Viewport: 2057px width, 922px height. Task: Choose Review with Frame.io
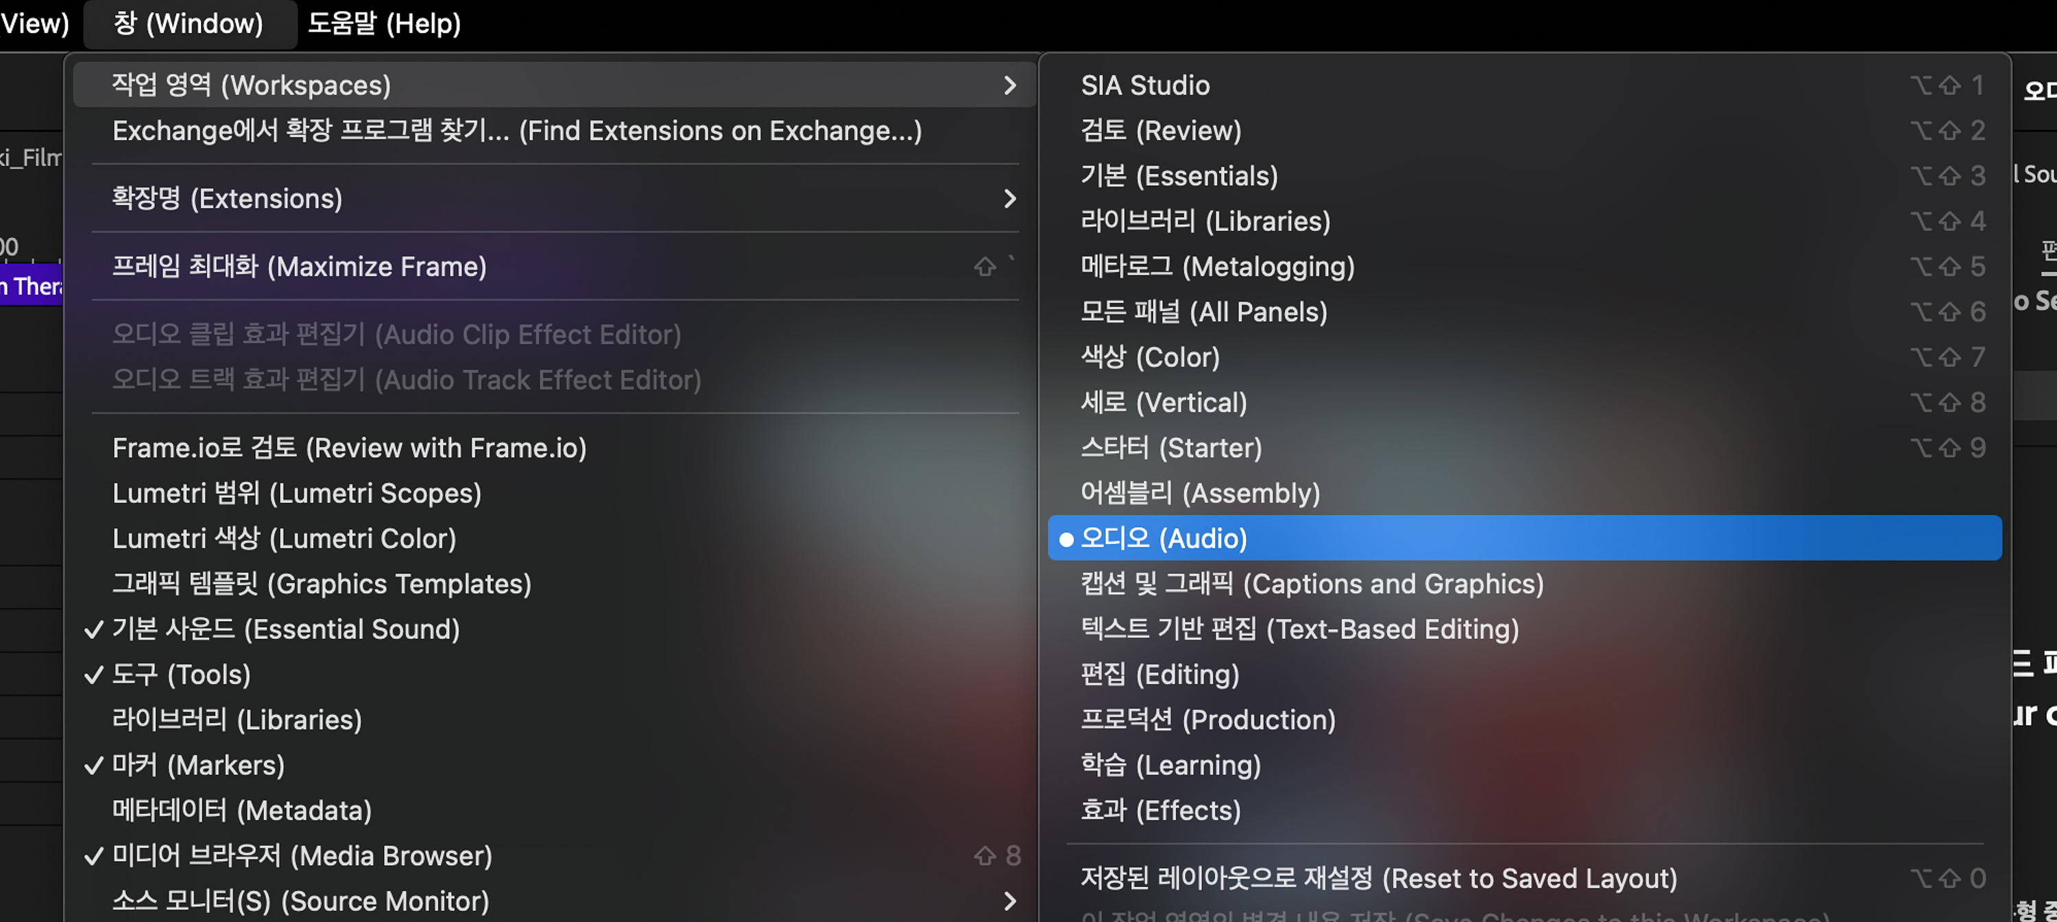pos(349,448)
